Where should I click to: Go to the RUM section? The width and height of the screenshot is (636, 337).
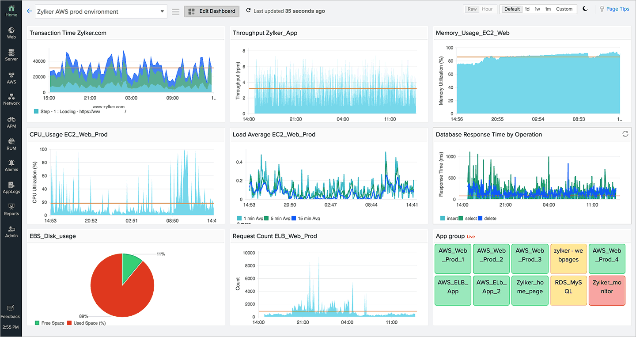click(11, 144)
